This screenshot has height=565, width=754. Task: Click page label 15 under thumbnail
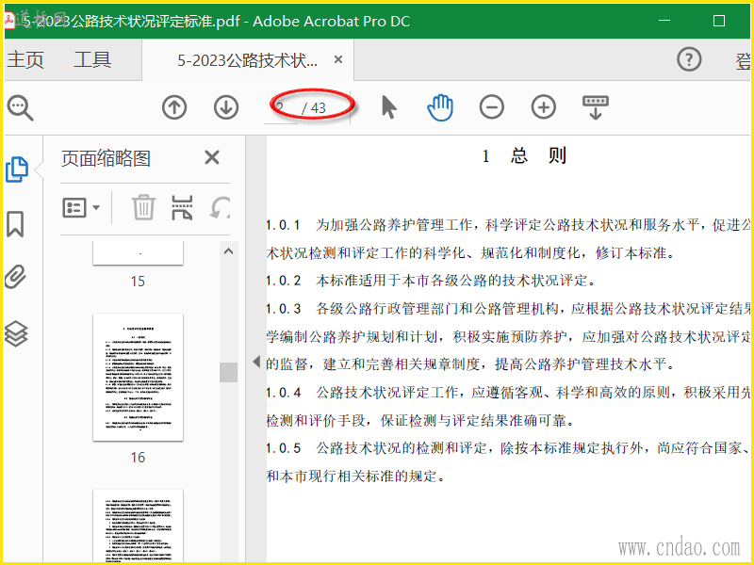click(138, 281)
